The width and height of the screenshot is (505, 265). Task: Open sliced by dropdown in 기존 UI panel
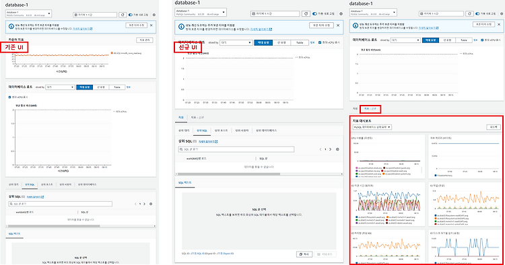60,87
